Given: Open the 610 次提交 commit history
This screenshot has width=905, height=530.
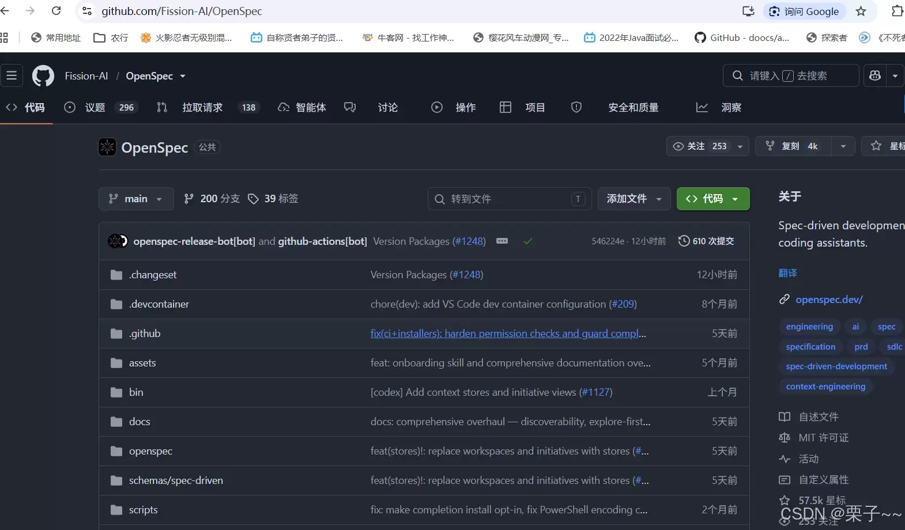Looking at the screenshot, I should click(x=706, y=241).
